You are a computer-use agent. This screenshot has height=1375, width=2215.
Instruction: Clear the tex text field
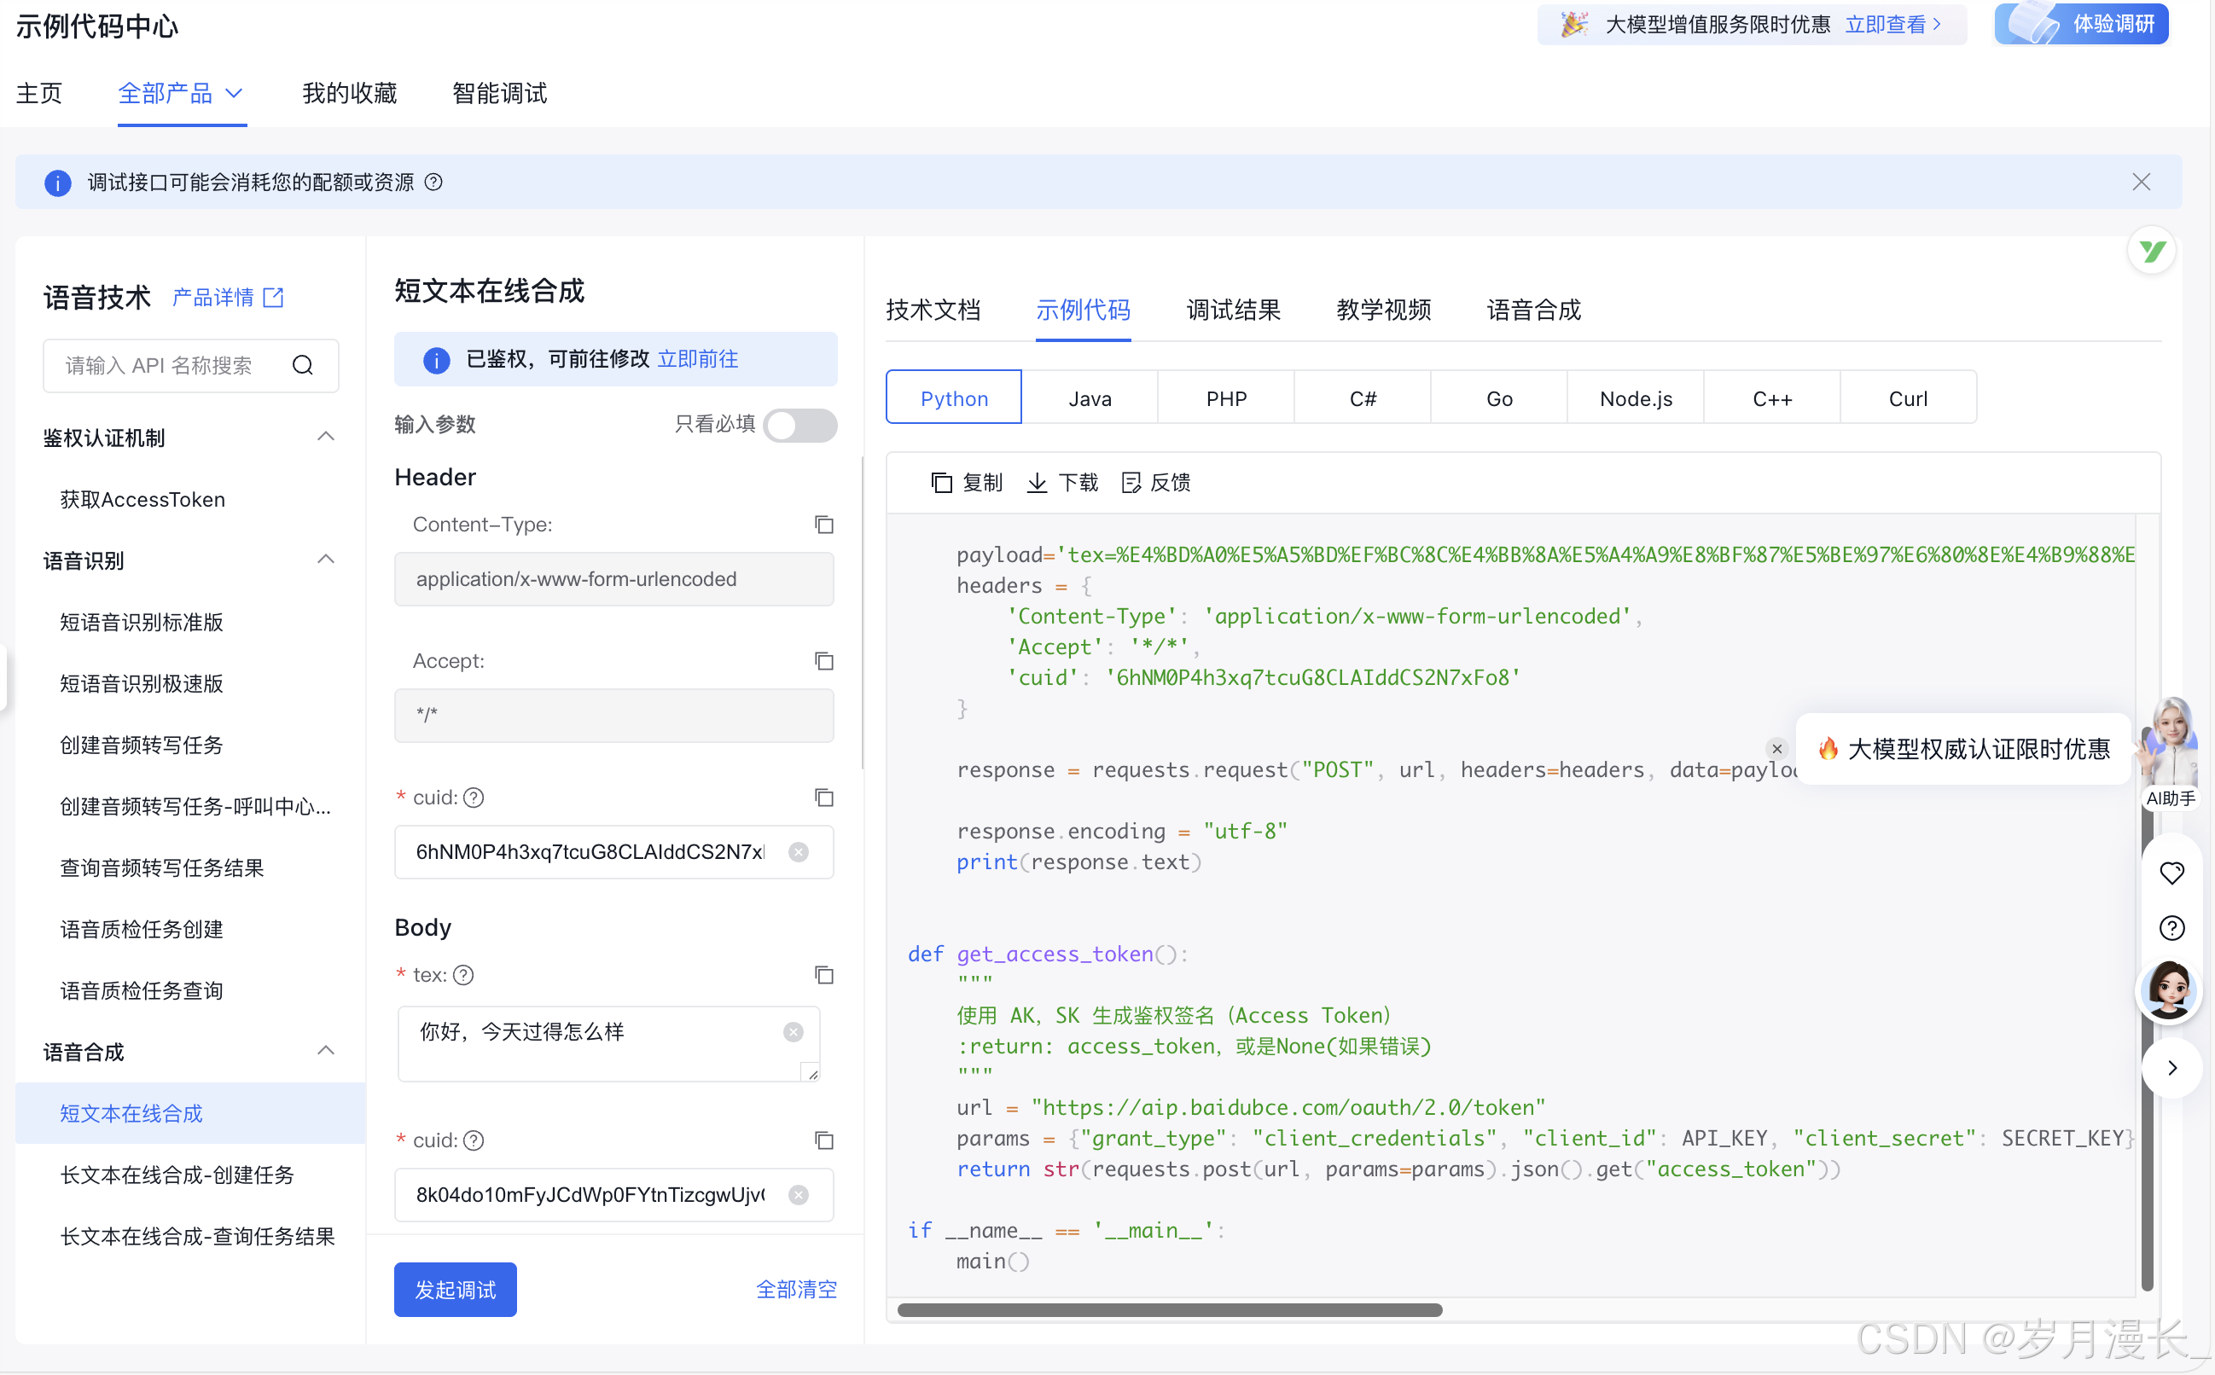(x=794, y=1032)
